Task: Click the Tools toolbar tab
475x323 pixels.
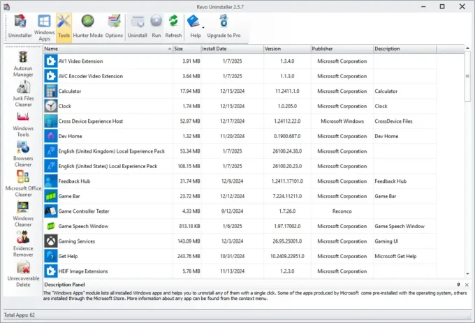Action: pyautogui.click(x=64, y=27)
